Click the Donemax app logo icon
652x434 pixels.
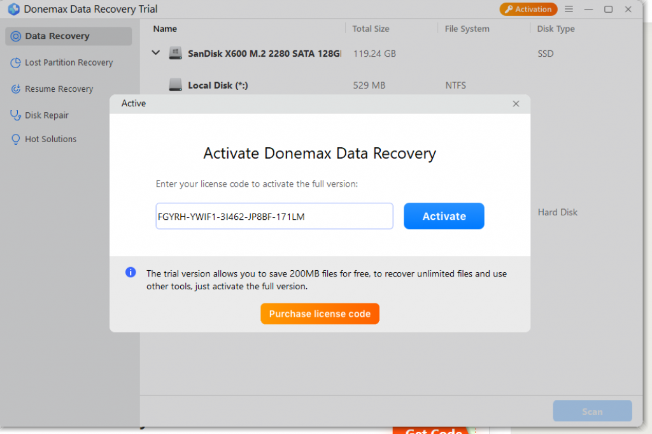(13, 9)
